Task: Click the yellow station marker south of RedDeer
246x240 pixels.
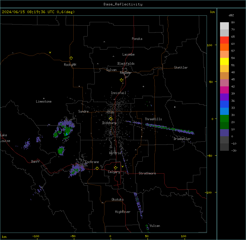Action: (122, 80)
